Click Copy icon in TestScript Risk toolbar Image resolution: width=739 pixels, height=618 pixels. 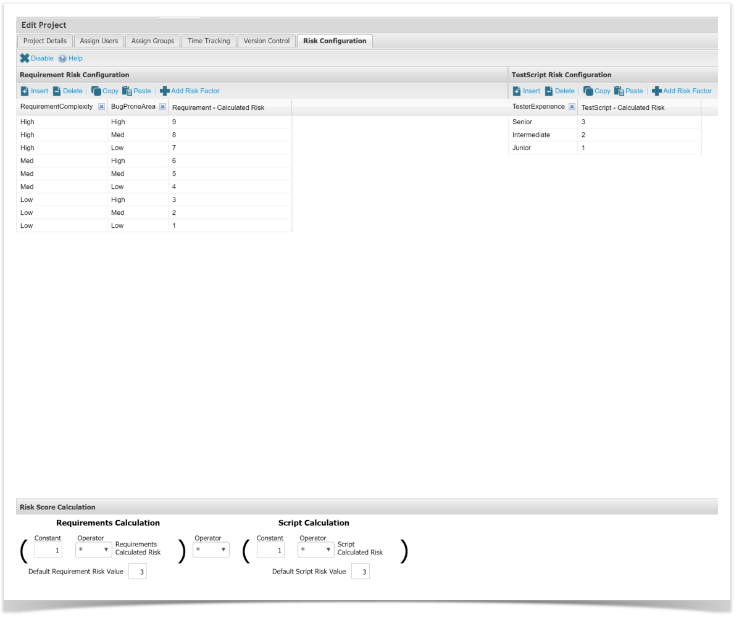coord(588,91)
